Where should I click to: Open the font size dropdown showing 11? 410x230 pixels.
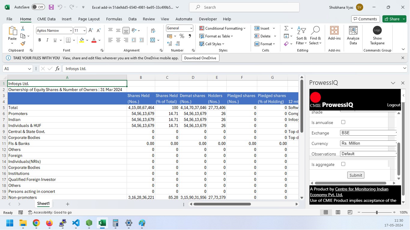[x=85, y=31]
